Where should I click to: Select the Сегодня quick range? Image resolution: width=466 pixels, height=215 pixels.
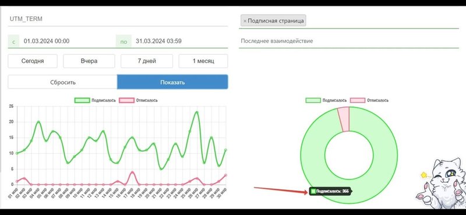(33, 61)
